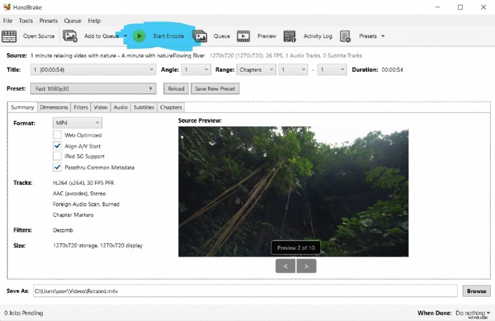Switch to the Filters tab
Viewport: 495px width, 321px height.
pyautogui.click(x=80, y=108)
